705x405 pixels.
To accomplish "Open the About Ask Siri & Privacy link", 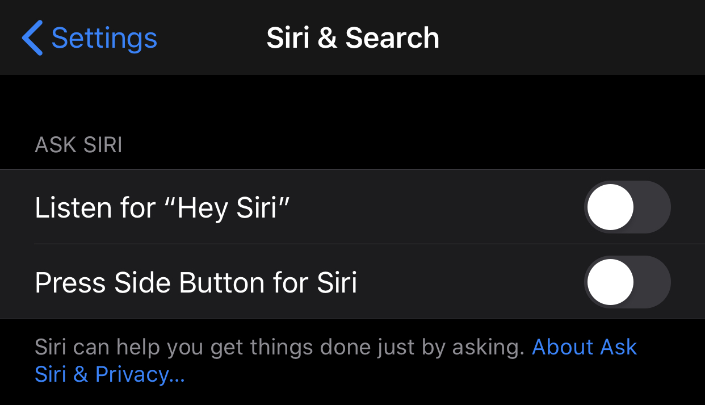I will click(584, 347).
